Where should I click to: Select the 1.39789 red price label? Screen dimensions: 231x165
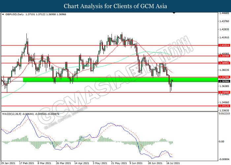tap(224, 56)
